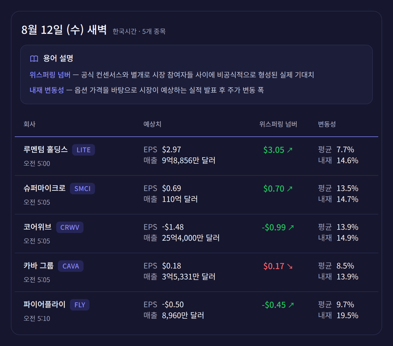Viewport: 393px width, 346px height.
Task: Click the 내재 변동성 glossary term link
Action: [47, 90]
